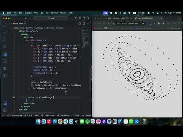Click Cloud Code sign in status item
Screen dimensions: 183x137
81,116
